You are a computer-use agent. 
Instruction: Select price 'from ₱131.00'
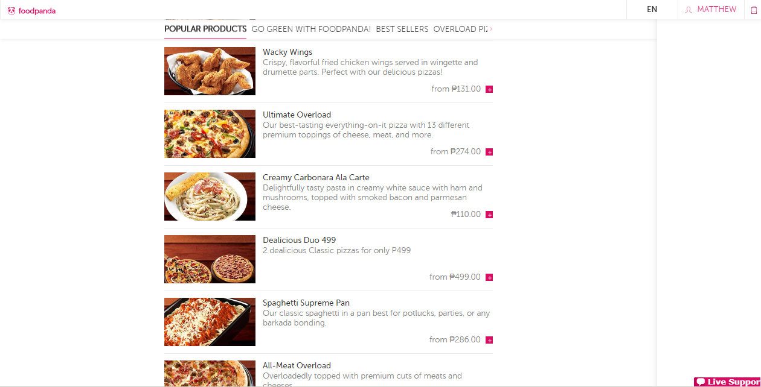(456, 89)
